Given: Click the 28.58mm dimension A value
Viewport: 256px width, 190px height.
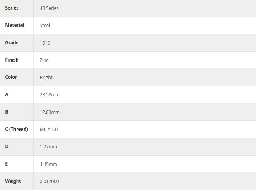Looking at the screenshot, I should click(x=50, y=95).
